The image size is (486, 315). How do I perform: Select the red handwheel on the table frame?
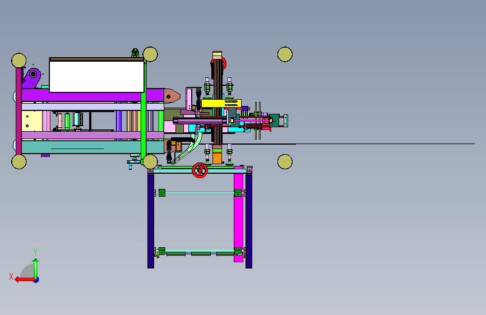[x=200, y=170]
